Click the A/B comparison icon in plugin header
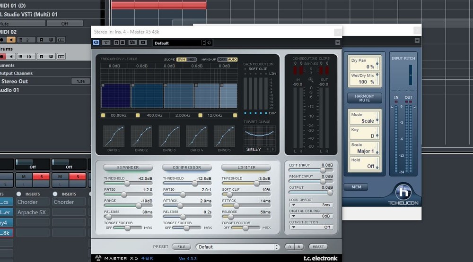The width and height of the screenshot is (473, 262). coord(132,42)
